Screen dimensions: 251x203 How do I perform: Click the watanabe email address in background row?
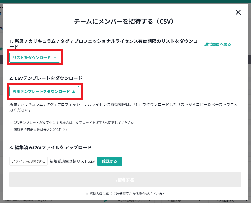[x=28, y=201]
